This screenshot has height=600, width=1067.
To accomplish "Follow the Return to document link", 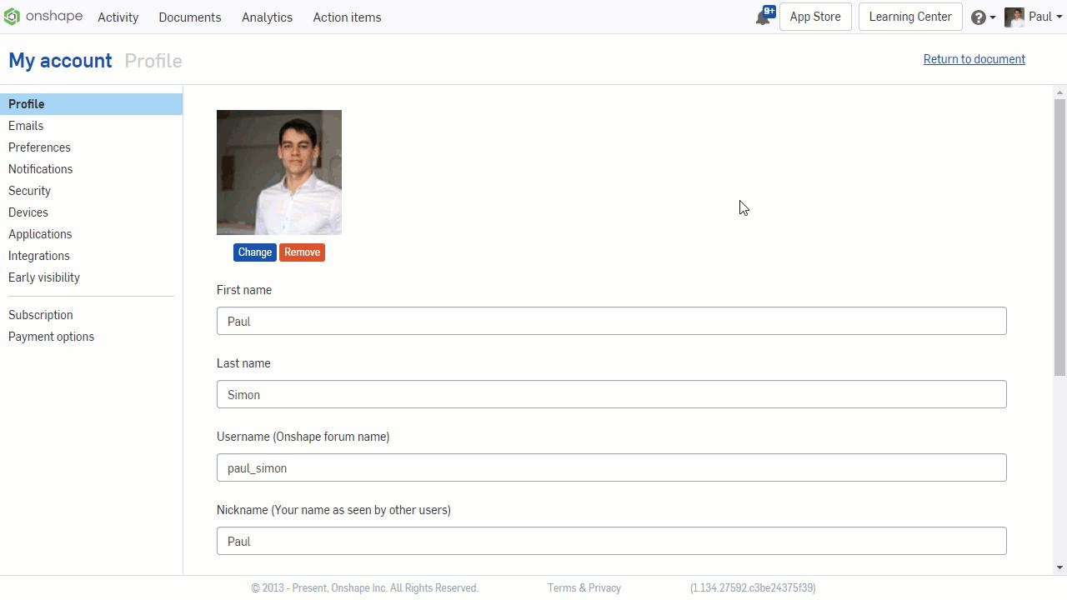I will (x=974, y=59).
